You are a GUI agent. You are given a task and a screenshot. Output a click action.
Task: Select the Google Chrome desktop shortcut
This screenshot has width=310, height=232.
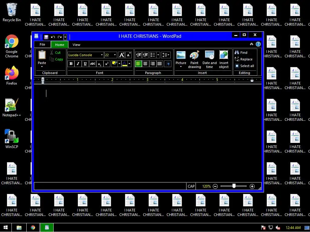(x=12, y=46)
